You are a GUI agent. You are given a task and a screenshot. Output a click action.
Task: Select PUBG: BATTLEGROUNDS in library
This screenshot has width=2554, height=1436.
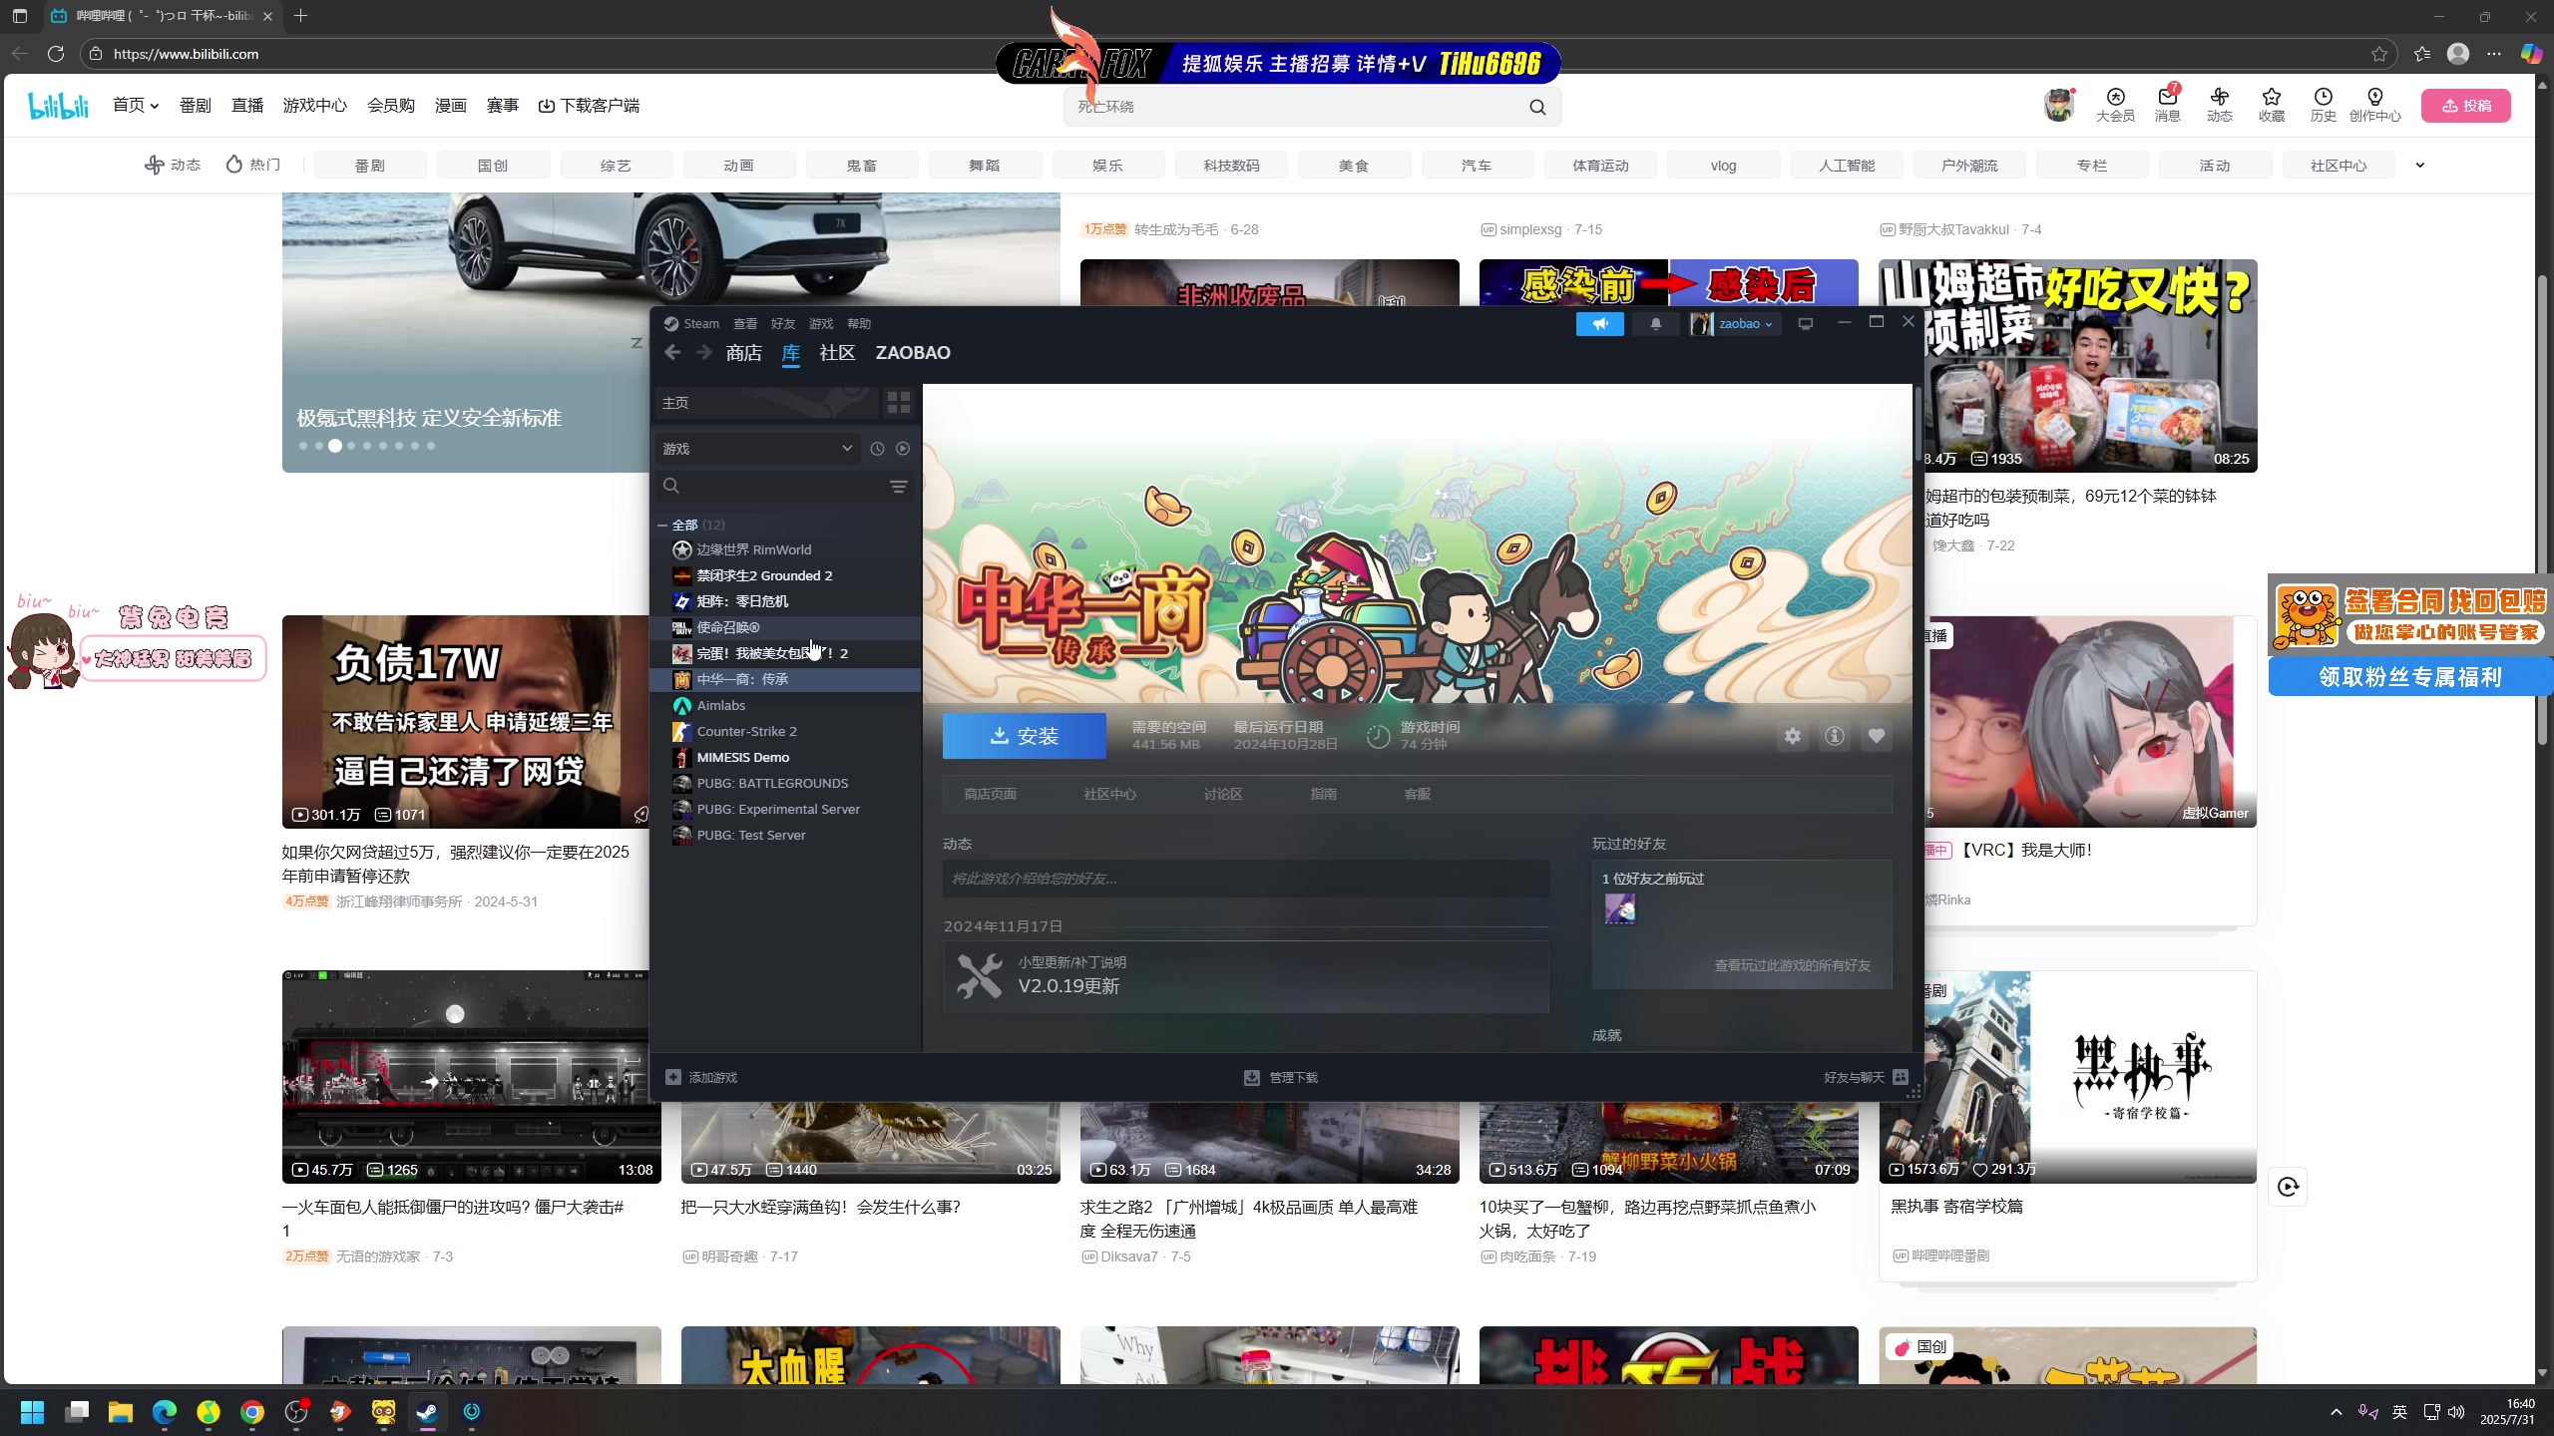[785, 783]
